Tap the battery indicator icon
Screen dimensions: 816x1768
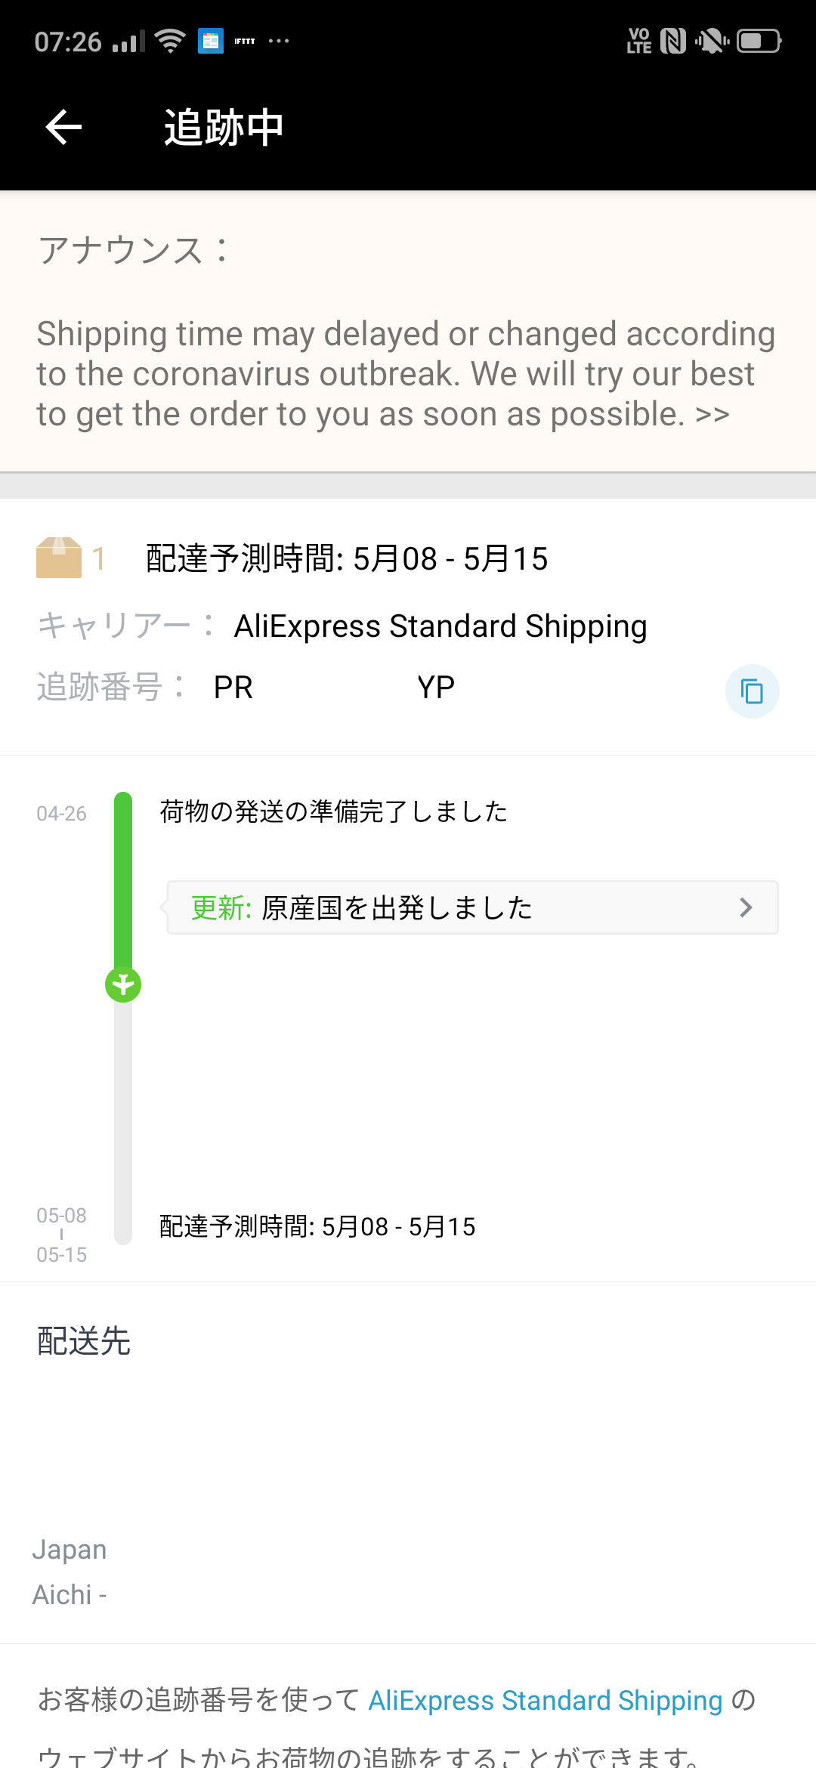759,41
